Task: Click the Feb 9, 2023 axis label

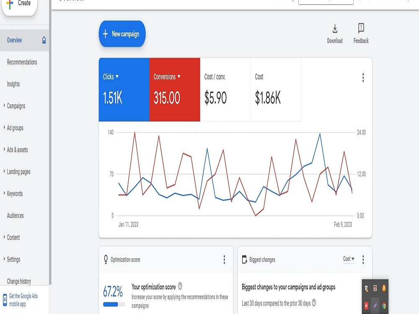Action: [x=343, y=224]
